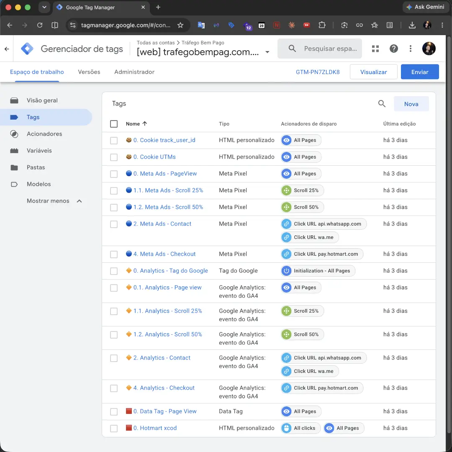Viewport: 452px width, 452px height.
Task: Tick checkbox for 4. Analytics - Checkout
Action: [x=114, y=388]
